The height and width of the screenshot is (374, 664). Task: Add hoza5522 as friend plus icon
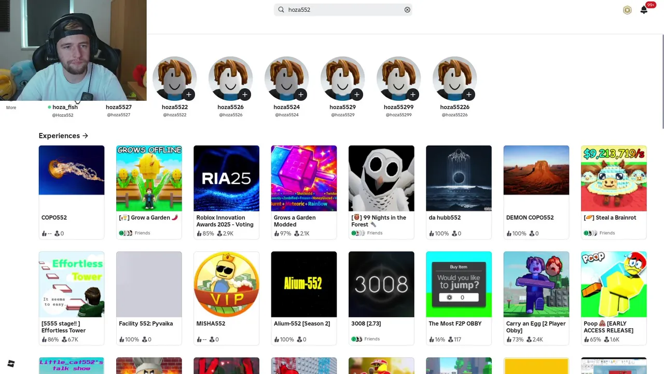189,95
